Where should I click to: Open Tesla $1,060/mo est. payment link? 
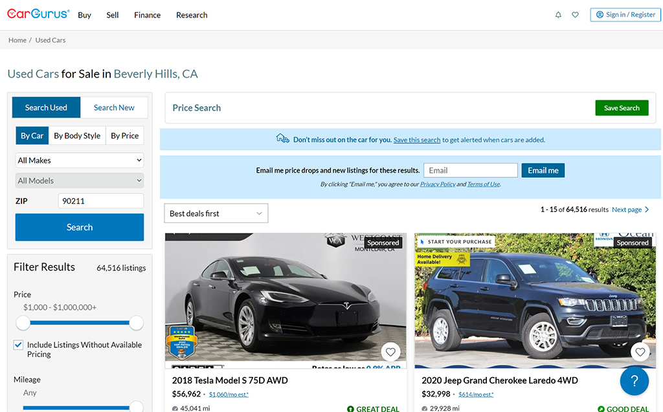coord(229,395)
